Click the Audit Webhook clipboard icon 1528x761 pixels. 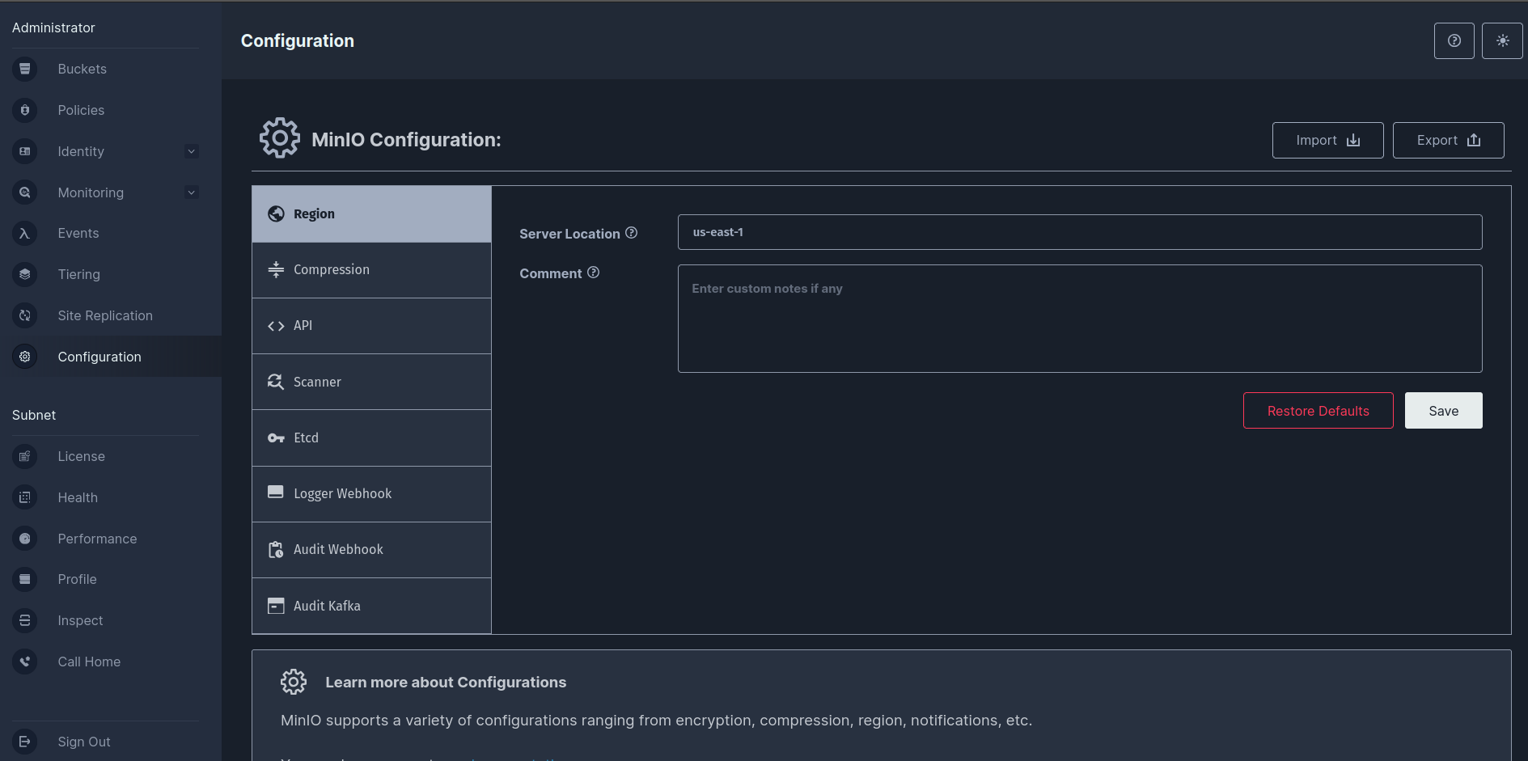click(x=276, y=550)
